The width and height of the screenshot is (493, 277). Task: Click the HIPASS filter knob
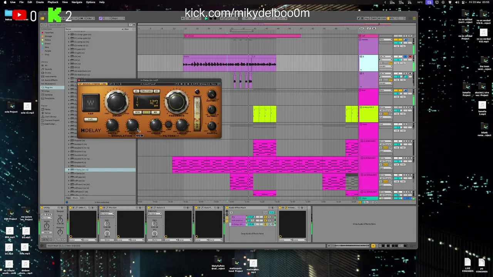(x=156, y=125)
